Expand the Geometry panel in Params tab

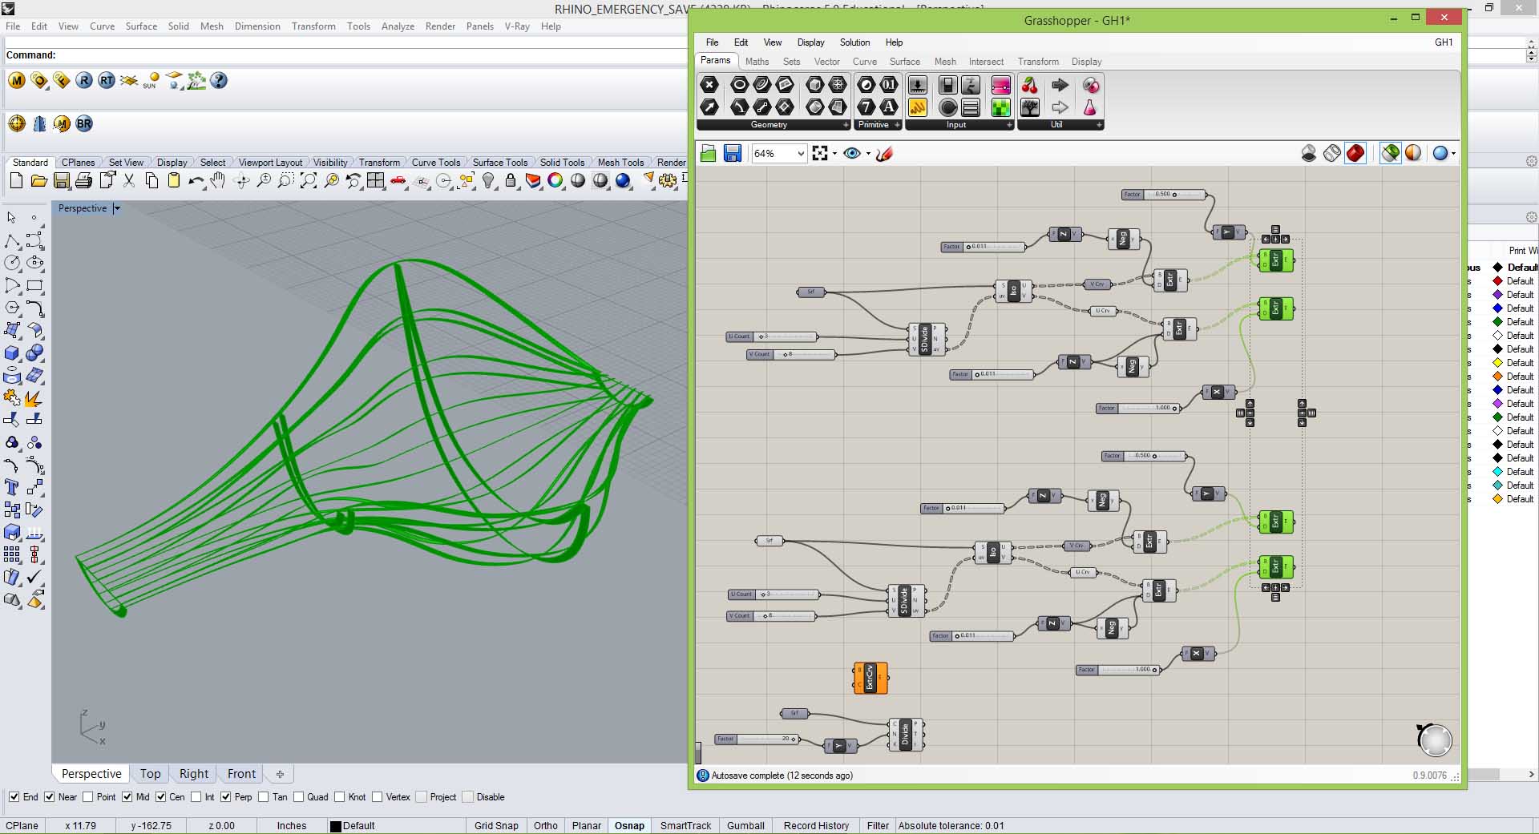coord(845,125)
